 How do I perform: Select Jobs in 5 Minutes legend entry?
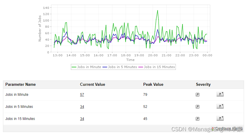[x=120, y=67]
